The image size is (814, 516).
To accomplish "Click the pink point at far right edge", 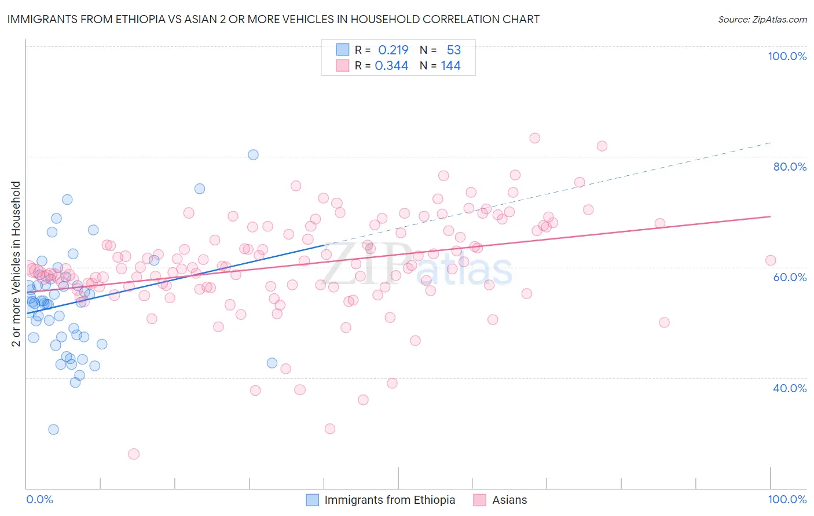I will tap(771, 260).
